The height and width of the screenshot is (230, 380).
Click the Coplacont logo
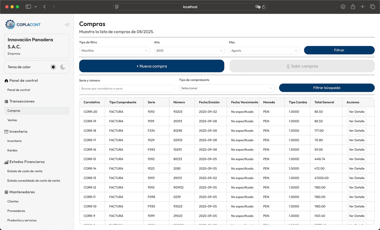23,25
